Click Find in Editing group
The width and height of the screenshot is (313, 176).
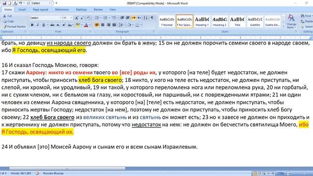click(306, 16)
